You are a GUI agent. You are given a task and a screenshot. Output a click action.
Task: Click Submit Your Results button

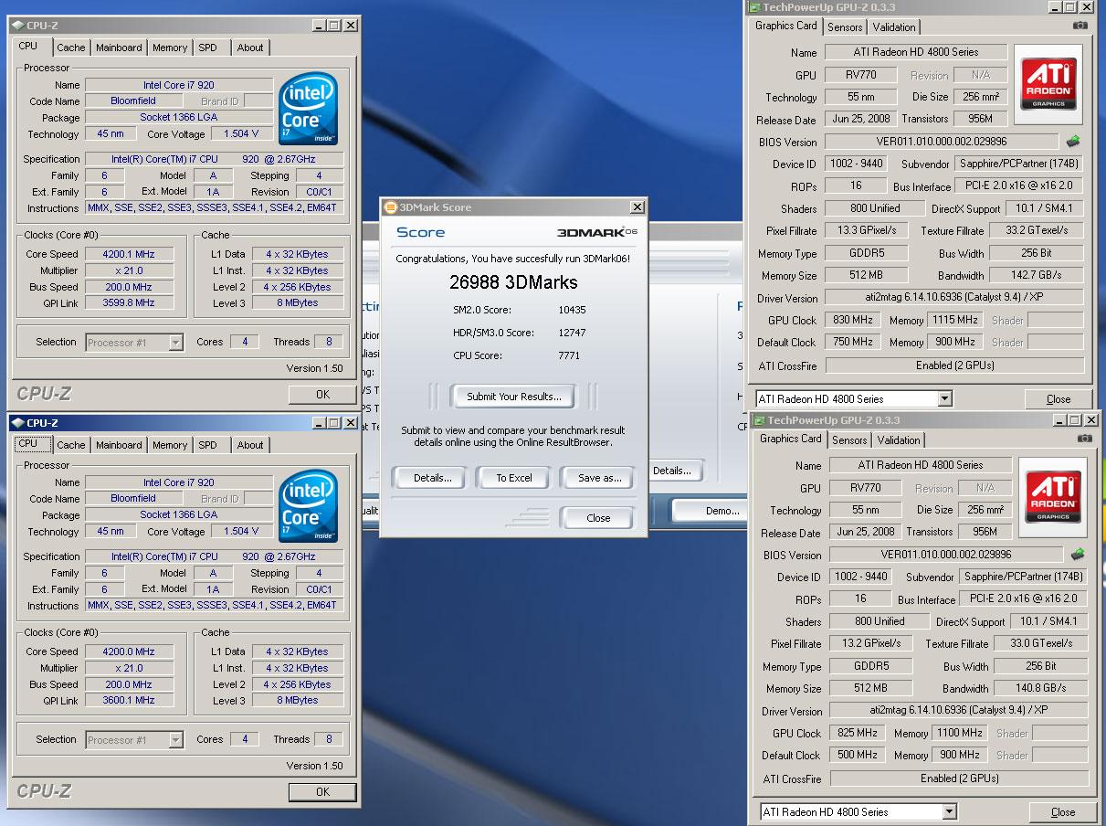pos(514,397)
